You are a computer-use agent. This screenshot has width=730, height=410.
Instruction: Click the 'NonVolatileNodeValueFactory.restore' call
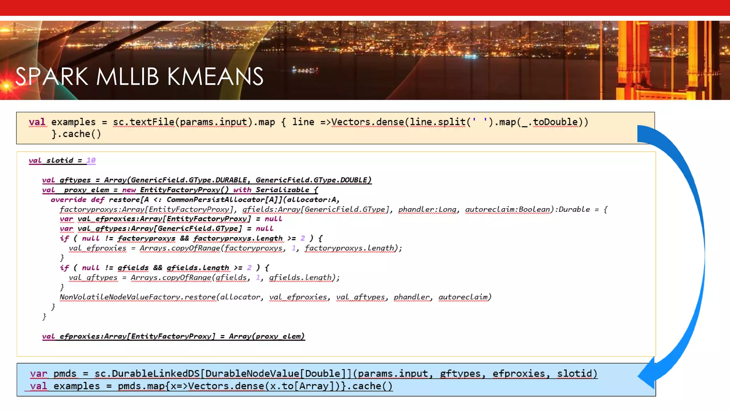pos(138,297)
